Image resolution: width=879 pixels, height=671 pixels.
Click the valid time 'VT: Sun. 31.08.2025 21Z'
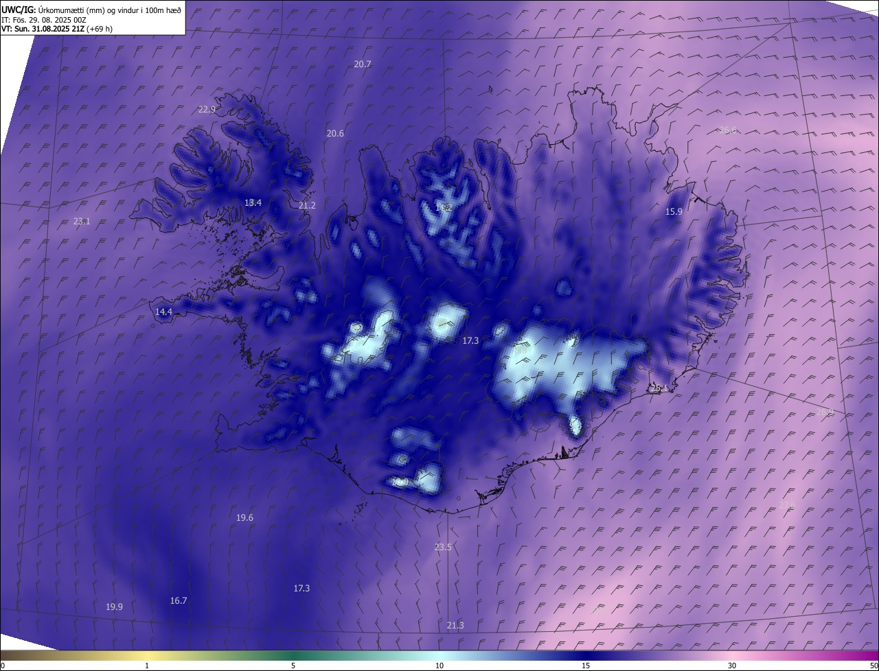click(43, 29)
